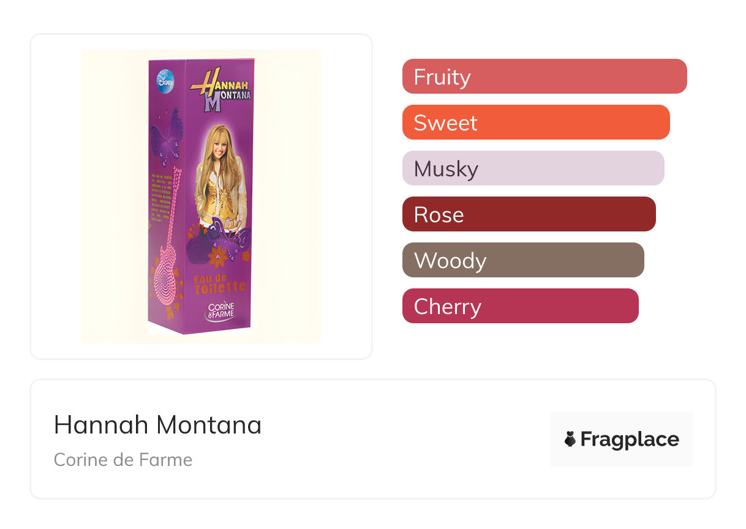Viewport: 746px width, 529px height.
Task: Open the Corine de Farme brand link
Action: coord(123,460)
